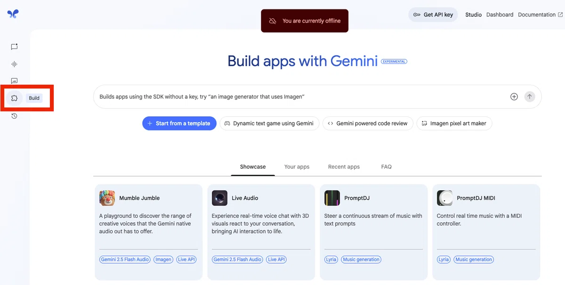The height and width of the screenshot is (285, 565).
Task: Open the Documentation external link
Action: (x=540, y=15)
